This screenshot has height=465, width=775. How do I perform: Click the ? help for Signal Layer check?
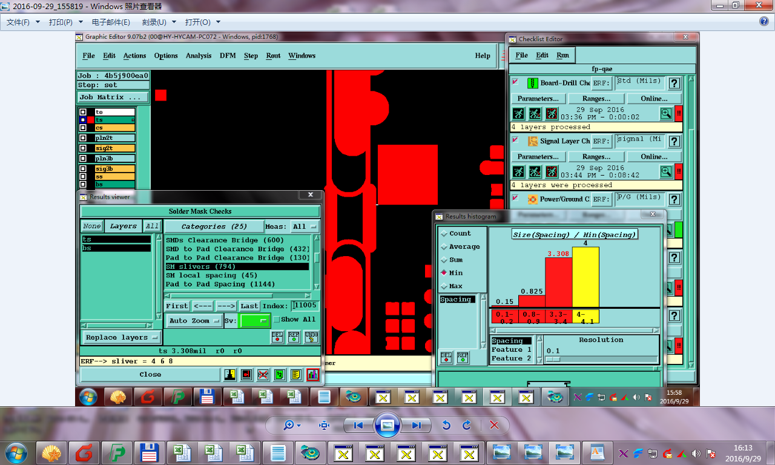point(674,142)
